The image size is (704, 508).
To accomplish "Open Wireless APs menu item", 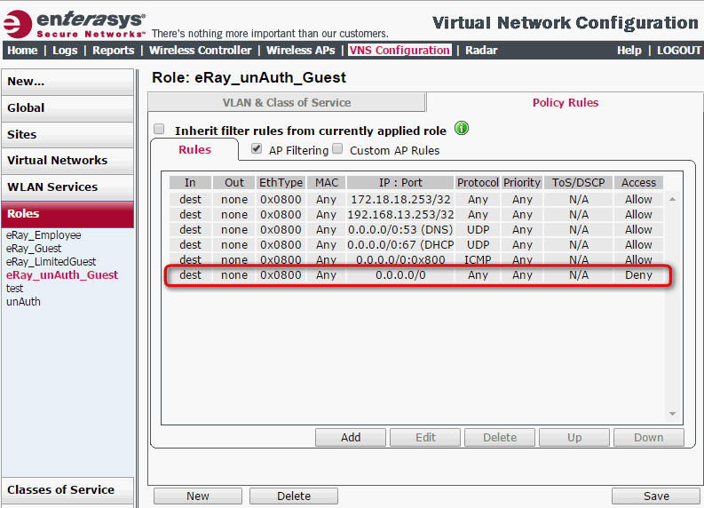I will (x=300, y=51).
